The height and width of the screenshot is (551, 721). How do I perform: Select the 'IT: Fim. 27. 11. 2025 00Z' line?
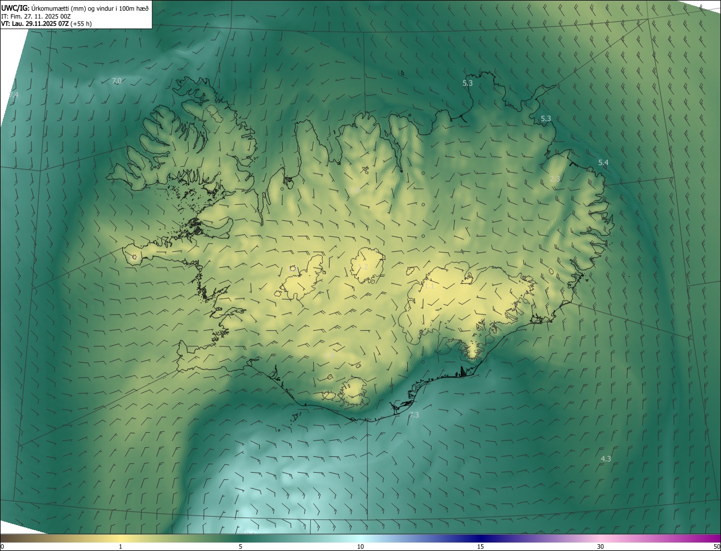(36, 16)
